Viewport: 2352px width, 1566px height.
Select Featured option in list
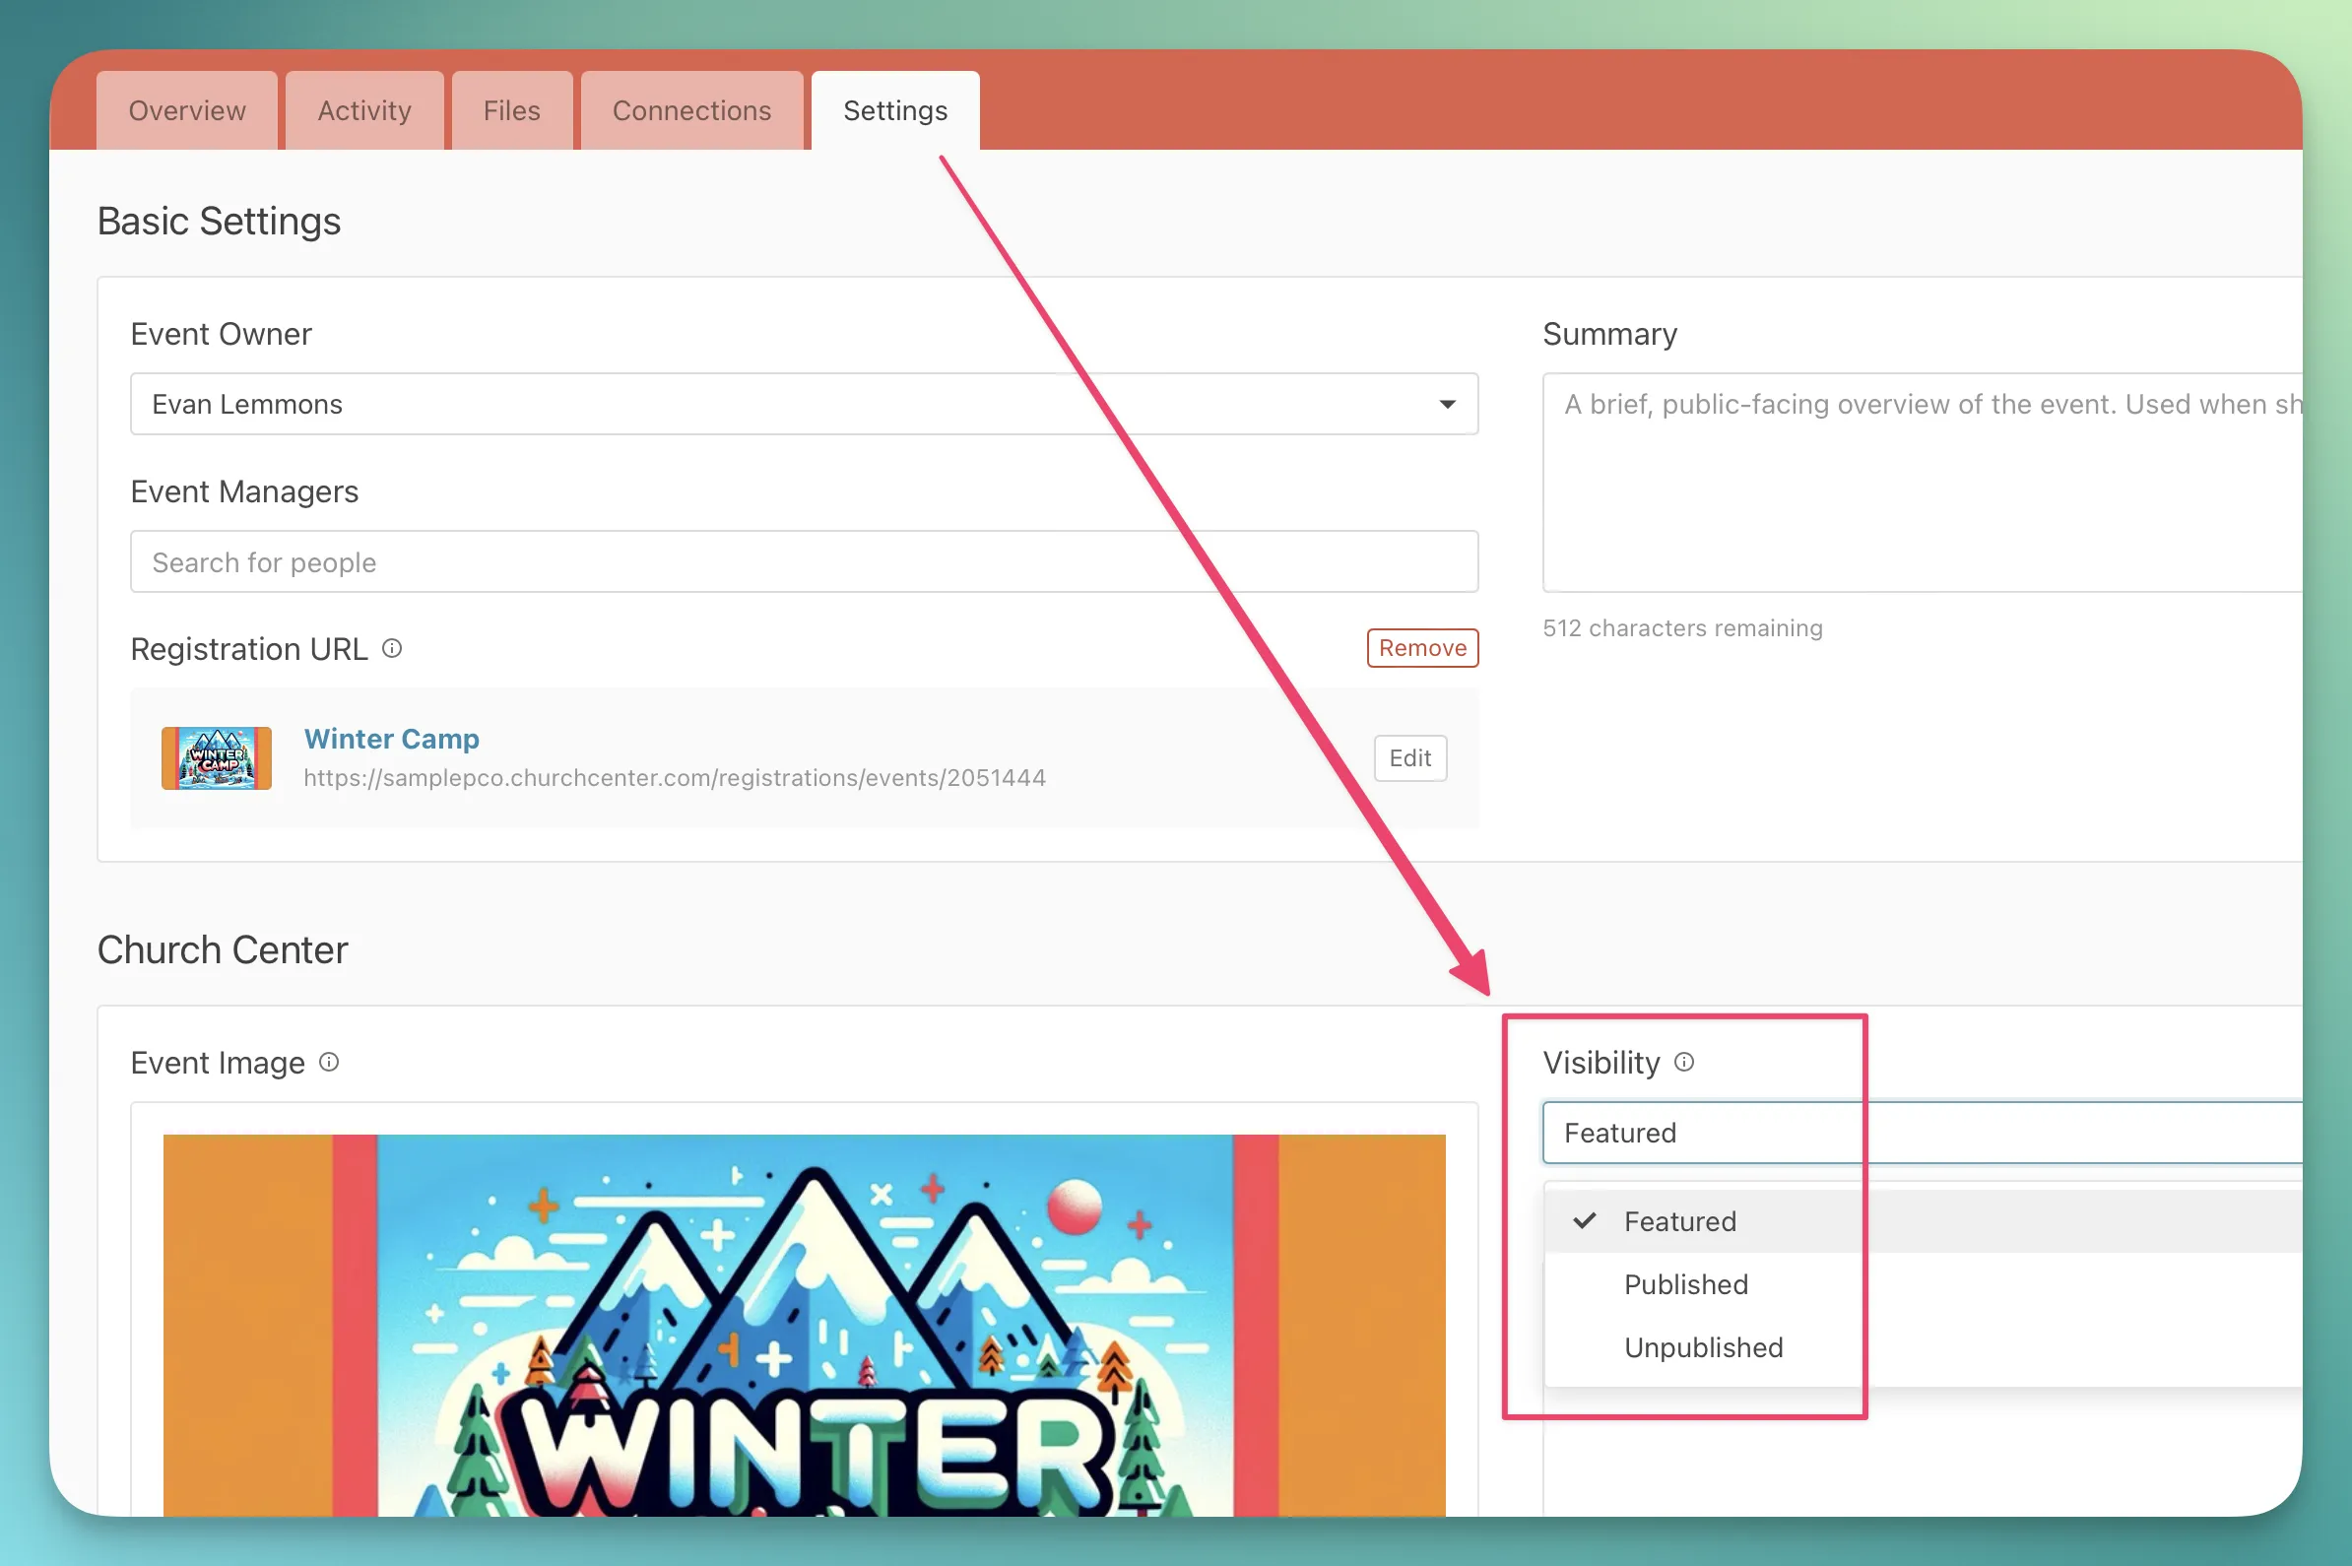(x=1680, y=1220)
